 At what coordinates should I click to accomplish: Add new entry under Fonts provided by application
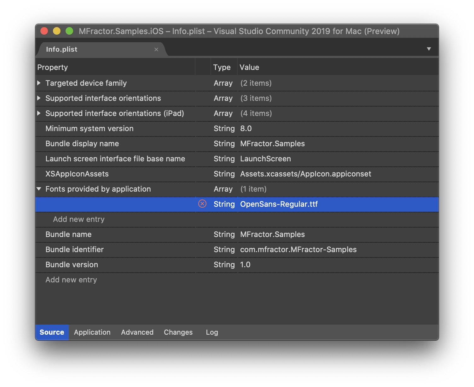click(79, 219)
